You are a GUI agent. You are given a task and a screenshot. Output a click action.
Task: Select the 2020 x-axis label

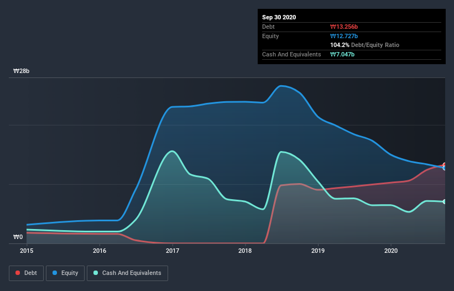coord(391,251)
